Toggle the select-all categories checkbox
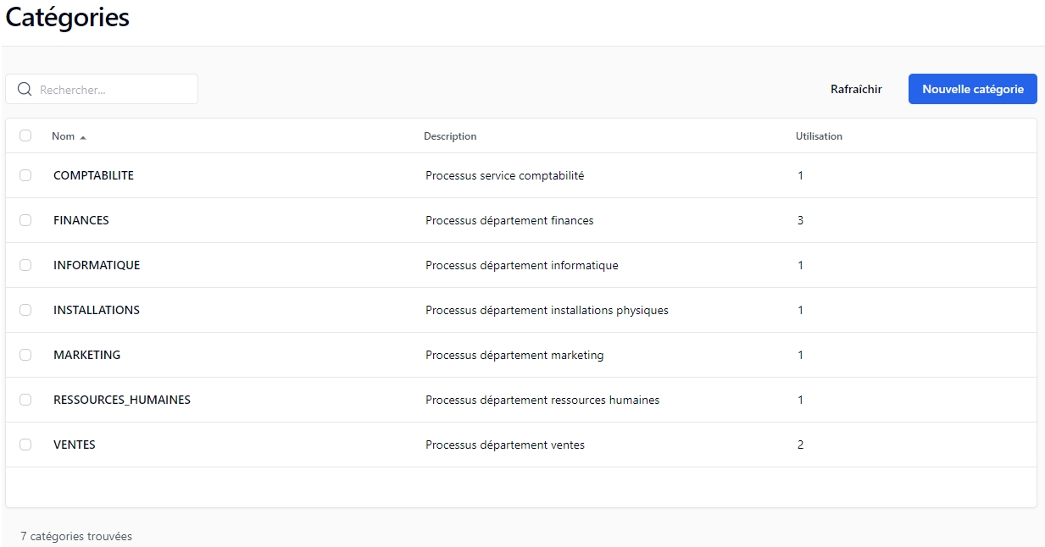 coord(25,135)
